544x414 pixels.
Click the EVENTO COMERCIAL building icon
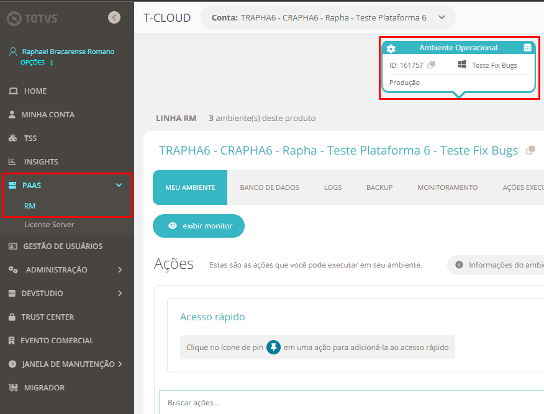[11, 341]
